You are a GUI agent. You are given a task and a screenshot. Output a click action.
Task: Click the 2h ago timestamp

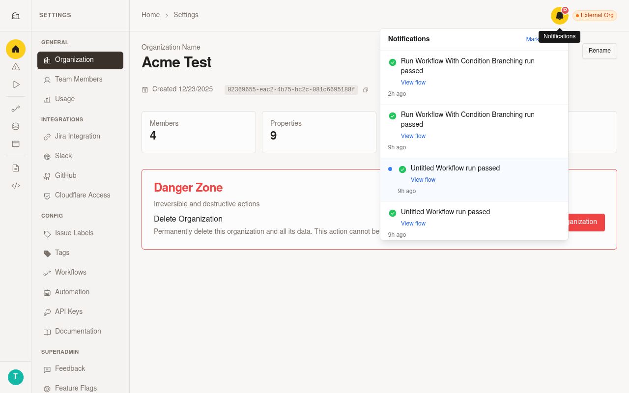397,94
